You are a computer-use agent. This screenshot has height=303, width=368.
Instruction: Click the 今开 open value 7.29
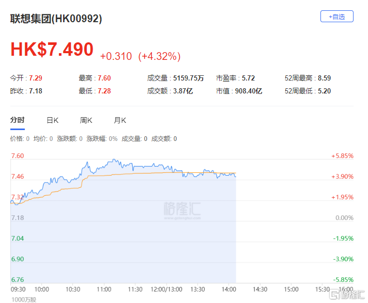coord(36,78)
